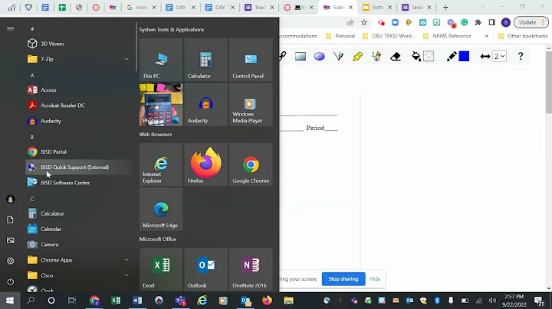
Task: Select the black pencil drawing tool
Action: click(x=452, y=56)
